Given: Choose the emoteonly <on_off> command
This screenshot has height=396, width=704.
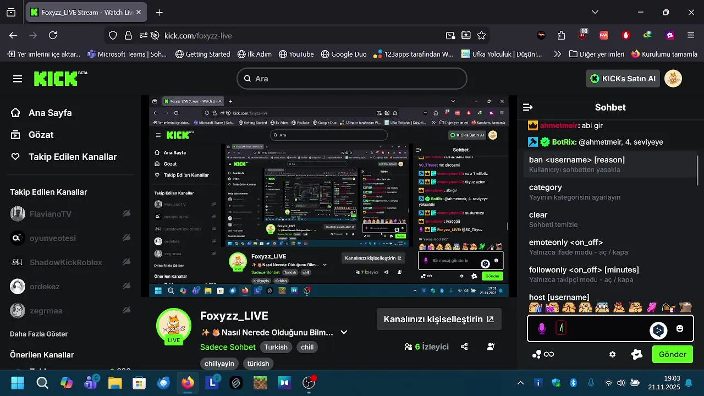Looking at the screenshot, I should (x=610, y=247).
